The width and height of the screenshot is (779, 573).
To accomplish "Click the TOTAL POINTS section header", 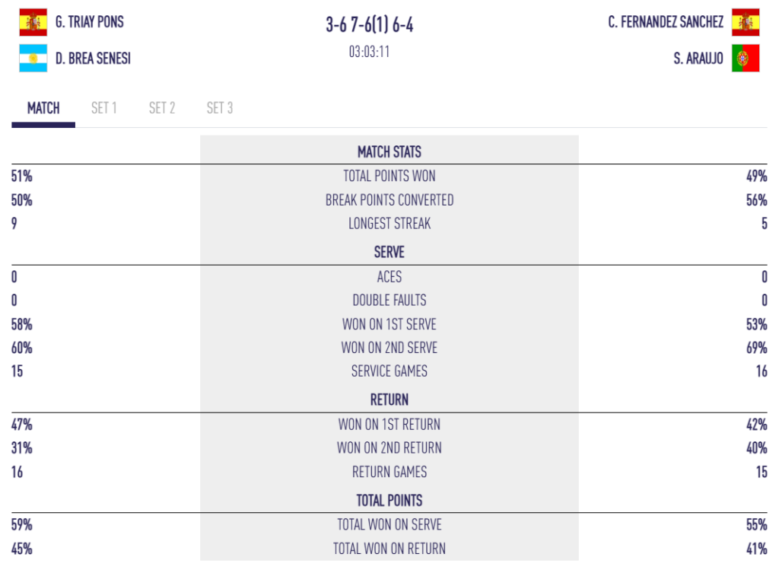I will pyautogui.click(x=389, y=501).
